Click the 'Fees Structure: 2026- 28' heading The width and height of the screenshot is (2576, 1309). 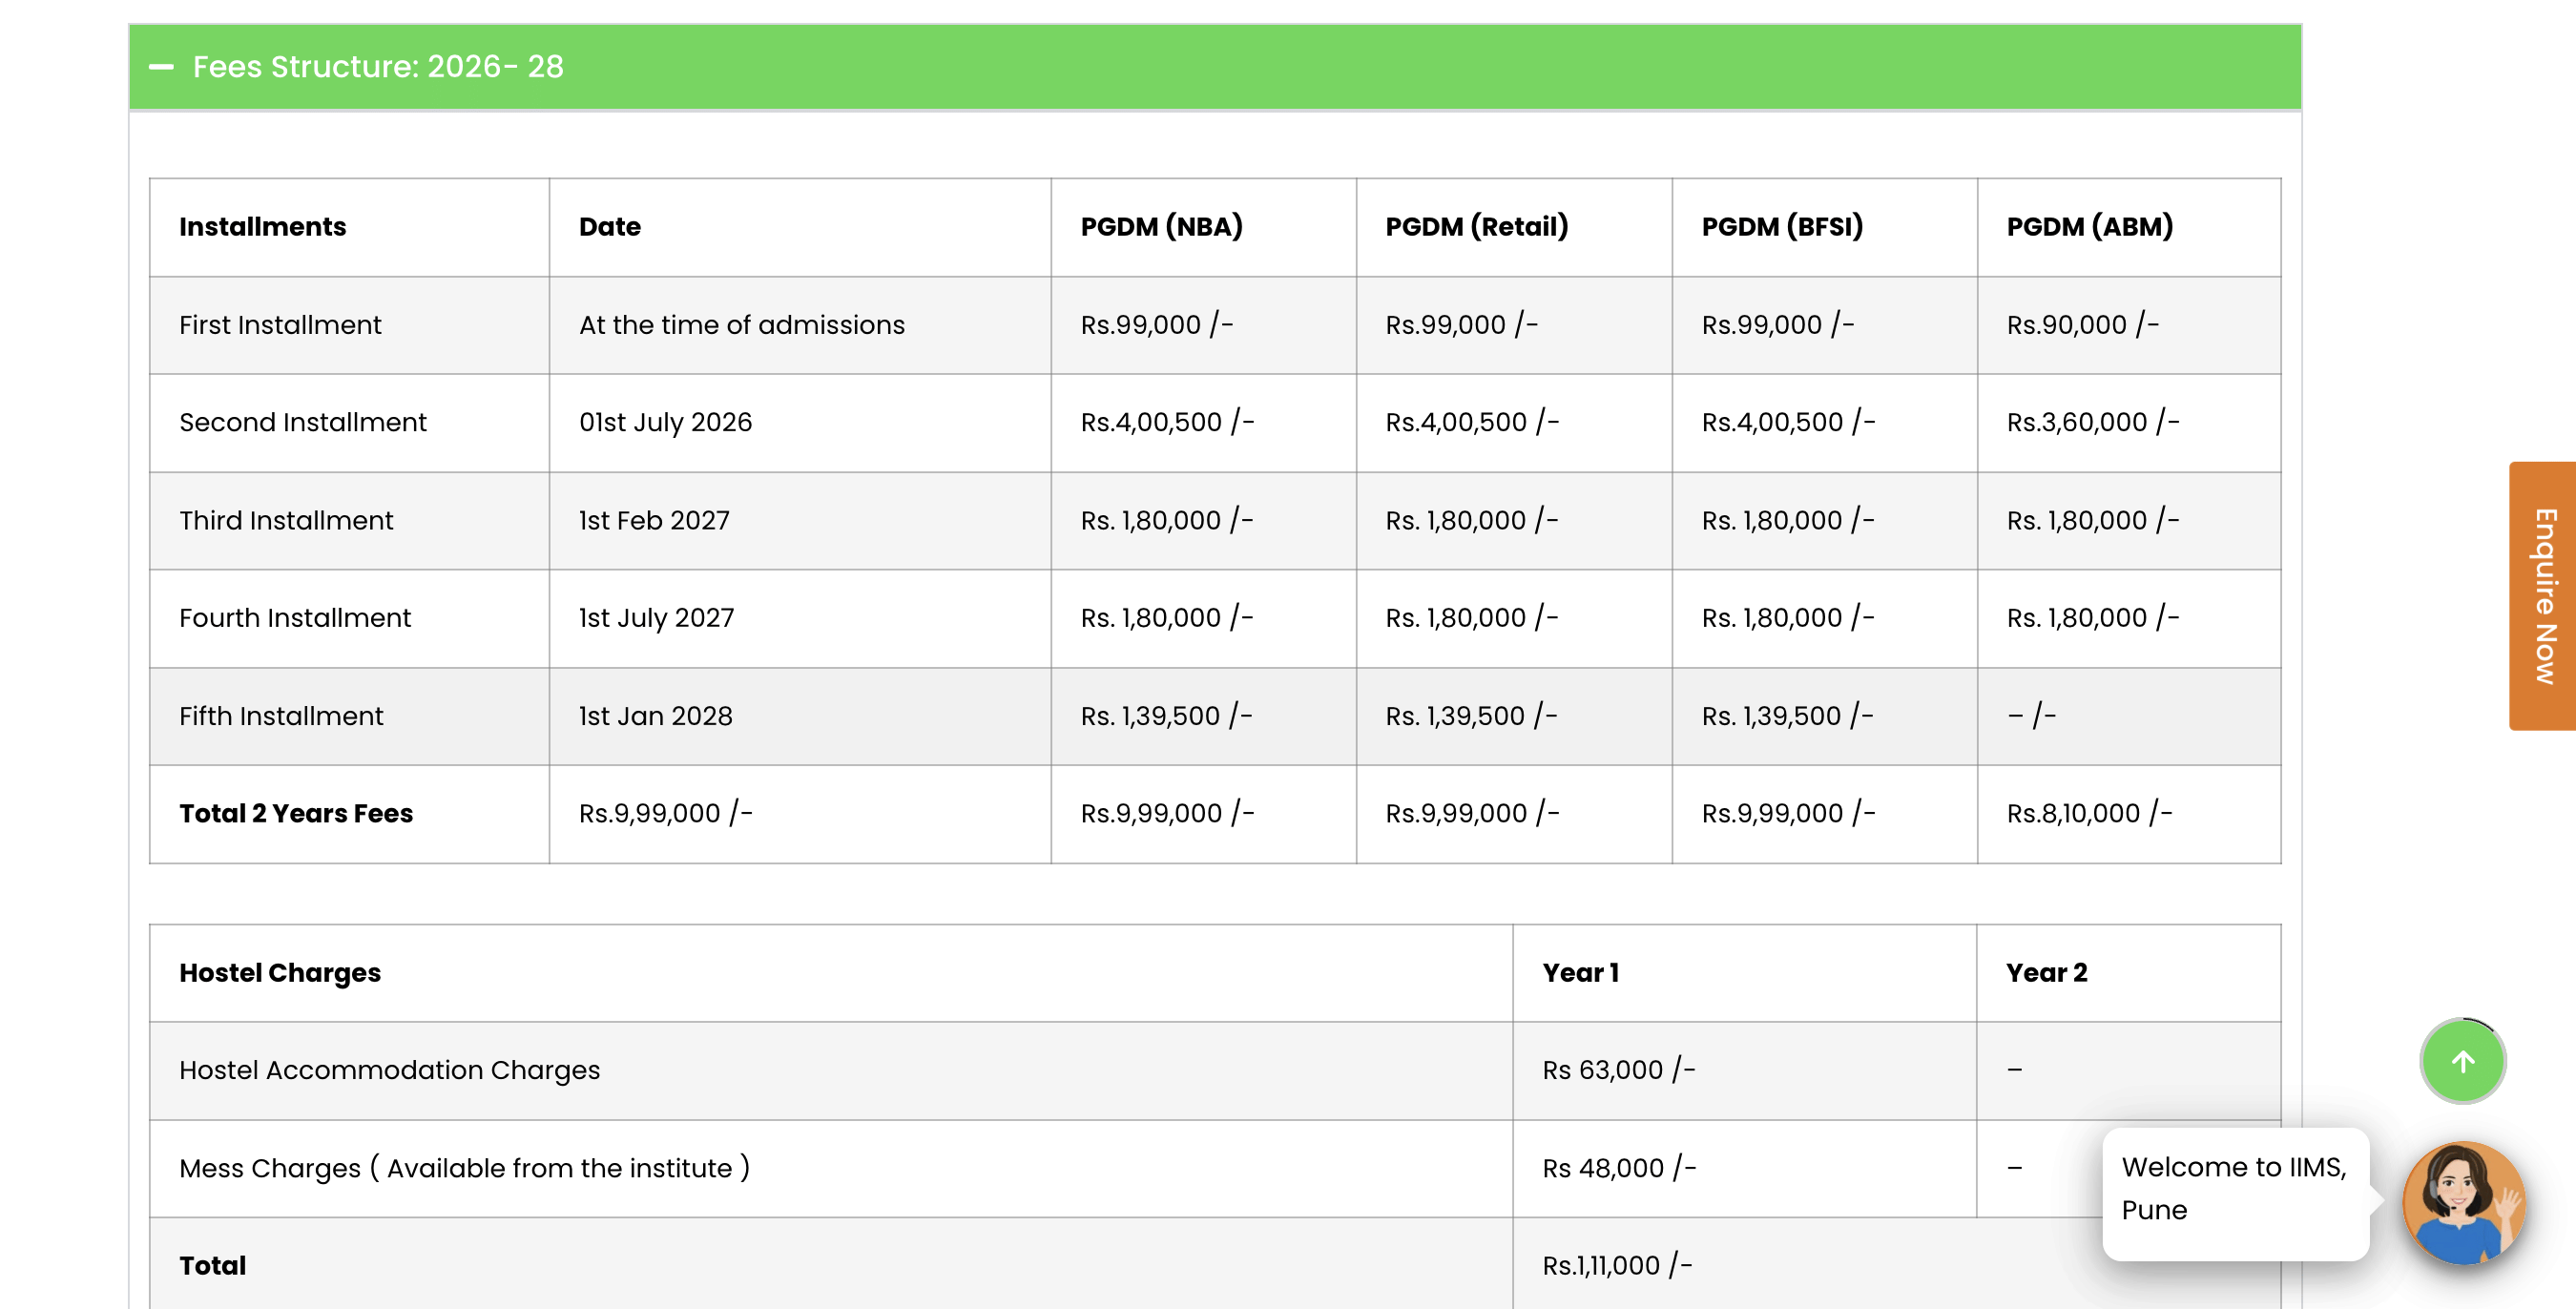378,67
